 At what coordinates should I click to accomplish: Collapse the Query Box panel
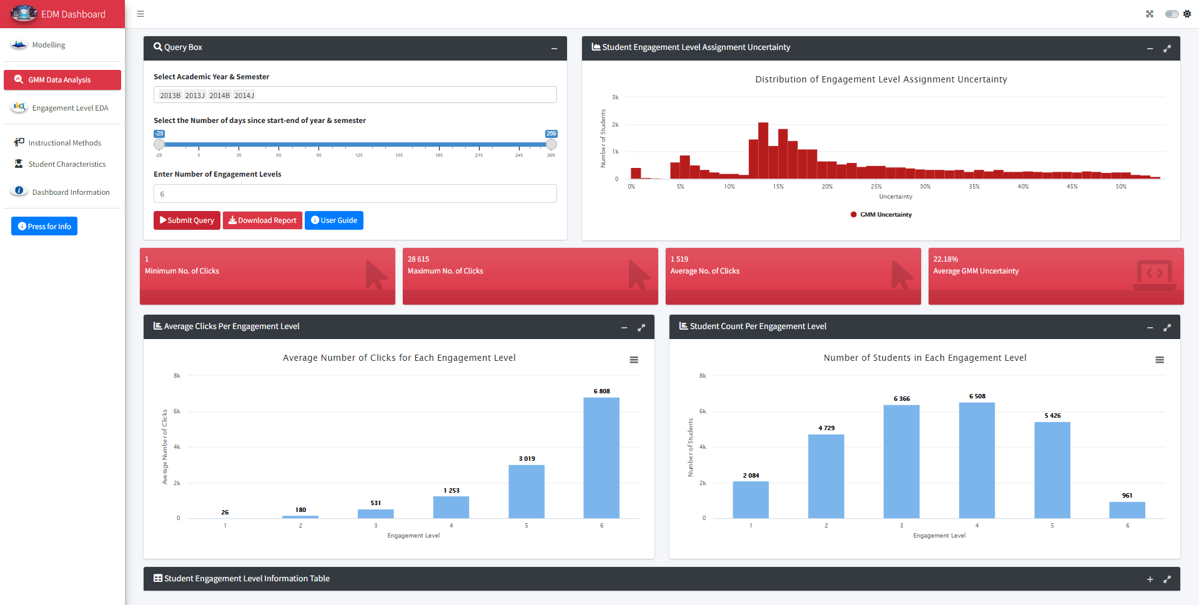coord(554,49)
